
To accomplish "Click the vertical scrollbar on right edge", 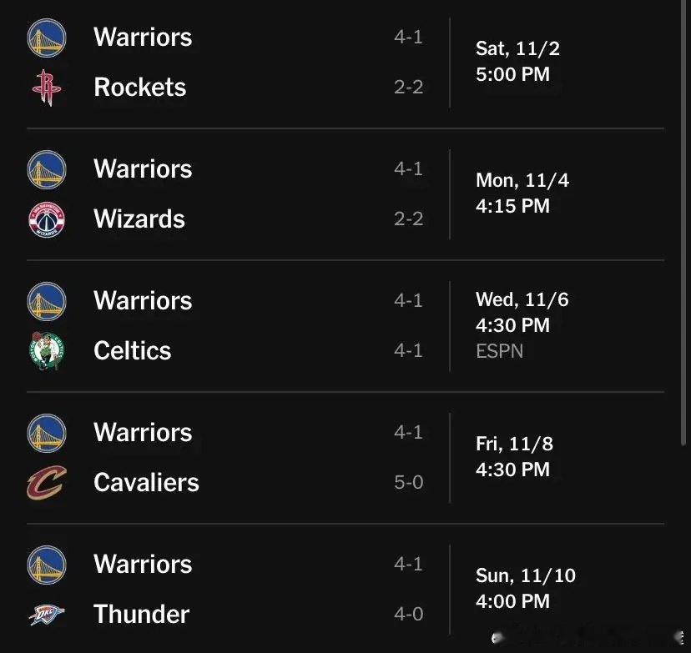I will (684, 223).
